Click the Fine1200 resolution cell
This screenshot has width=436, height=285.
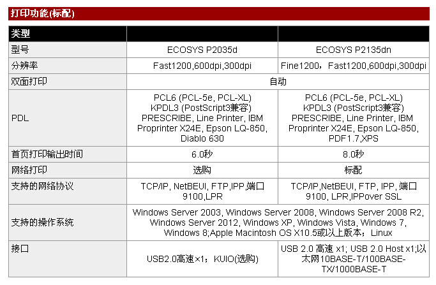coord(353,66)
